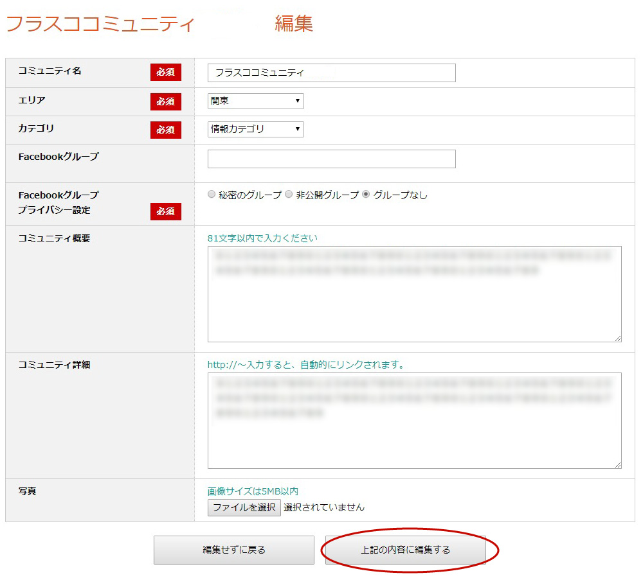Click the 写真 row label
643x578 pixels.
point(28,491)
